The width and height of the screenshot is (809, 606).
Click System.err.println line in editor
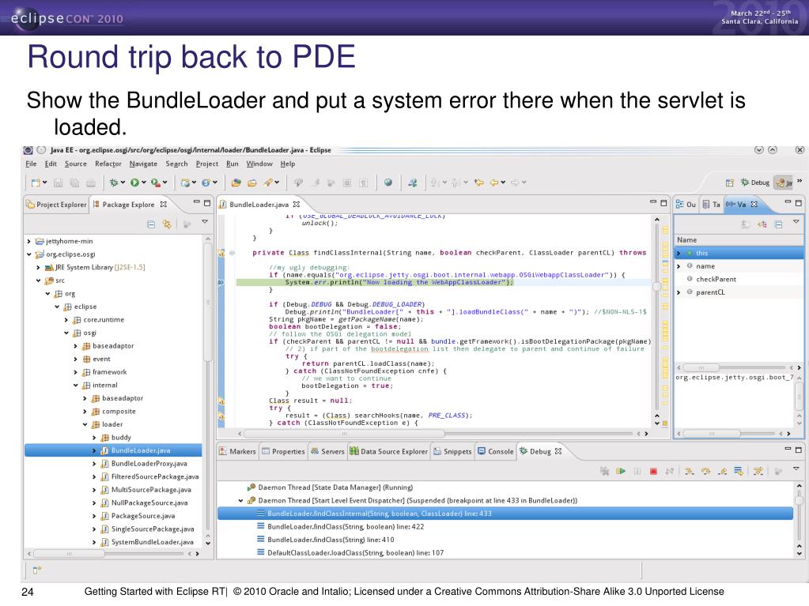(399, 282)
